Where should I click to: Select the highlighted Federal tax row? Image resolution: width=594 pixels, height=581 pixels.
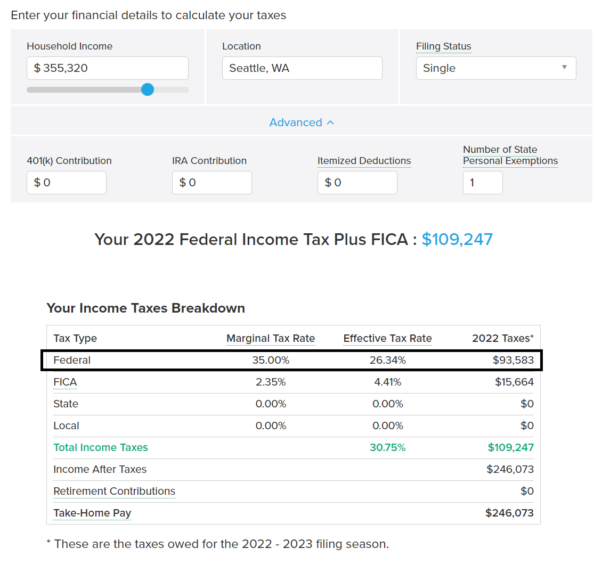click(292, 360)
